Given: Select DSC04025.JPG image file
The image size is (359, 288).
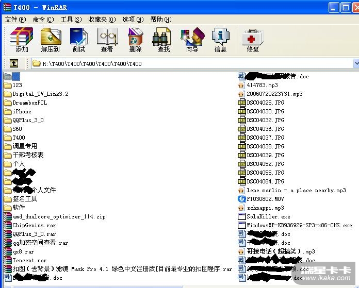Looking at the screenshot, I should tap(261, 103).
